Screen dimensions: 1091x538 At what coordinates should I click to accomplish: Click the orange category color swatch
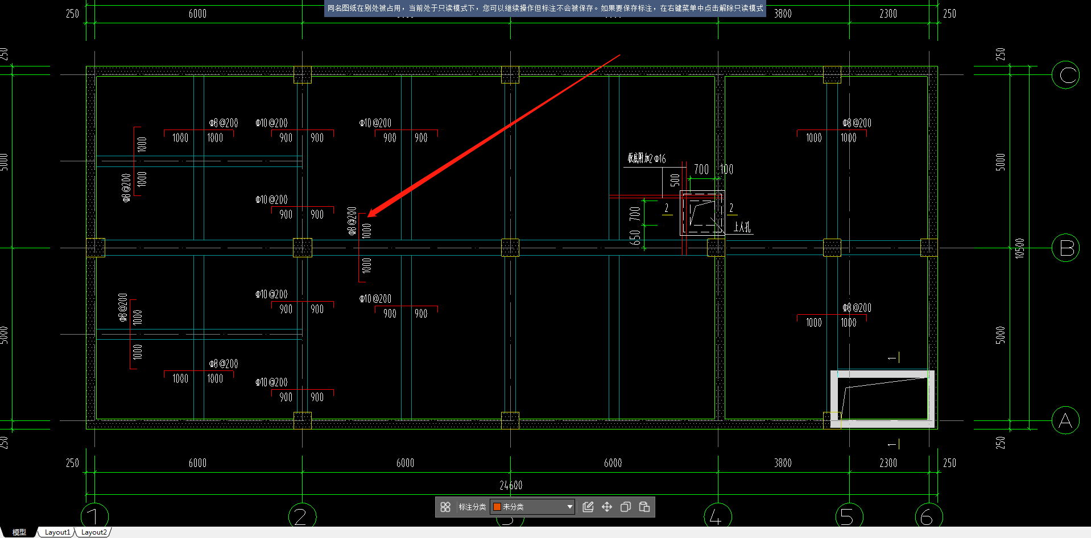(497, 507)
